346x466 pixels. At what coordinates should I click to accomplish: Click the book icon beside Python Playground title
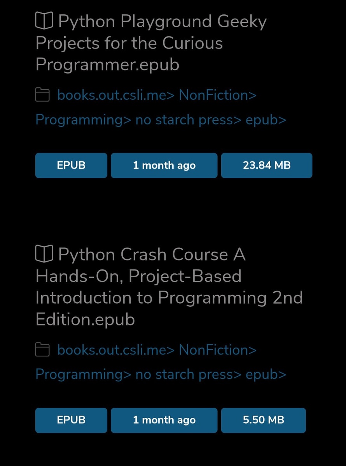point(44,21)
